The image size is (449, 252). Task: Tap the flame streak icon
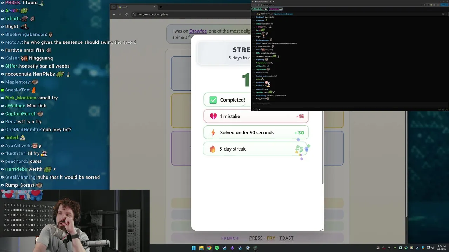pos(213,149)
